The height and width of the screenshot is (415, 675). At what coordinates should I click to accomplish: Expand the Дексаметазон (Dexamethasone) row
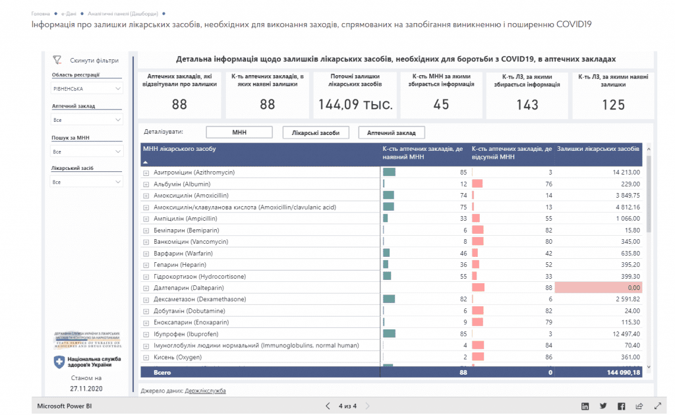(146, 300)
